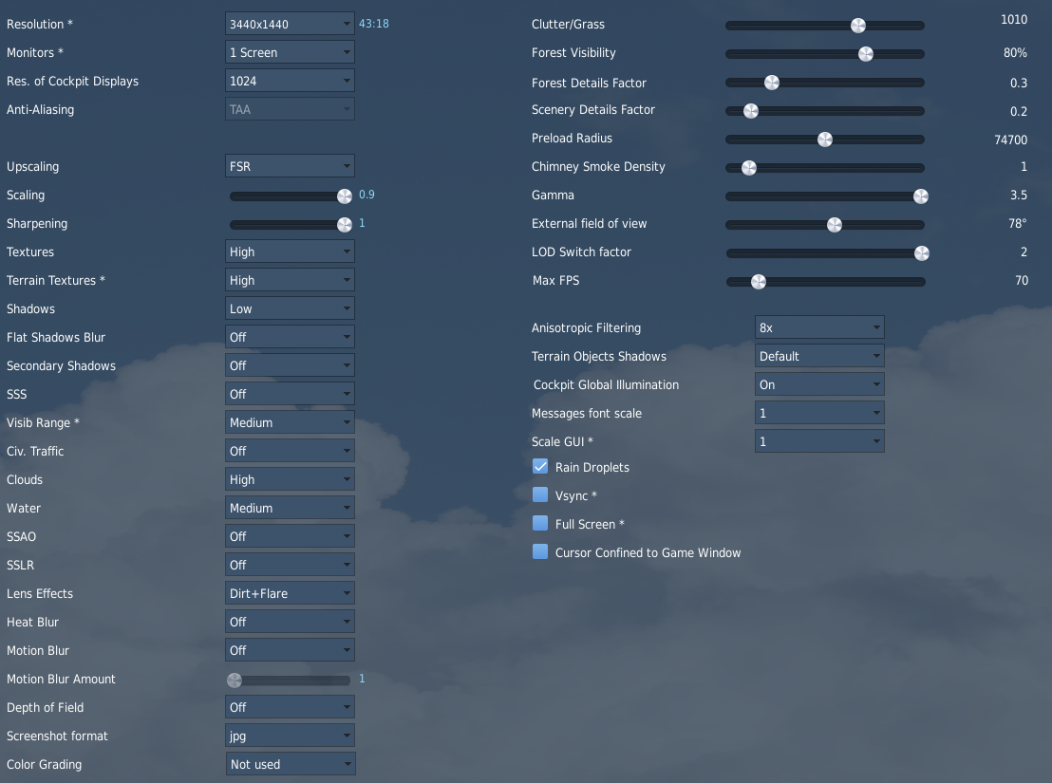Click the Anti-Aliasing label
1052x783 pixels.
pos(40,109)
